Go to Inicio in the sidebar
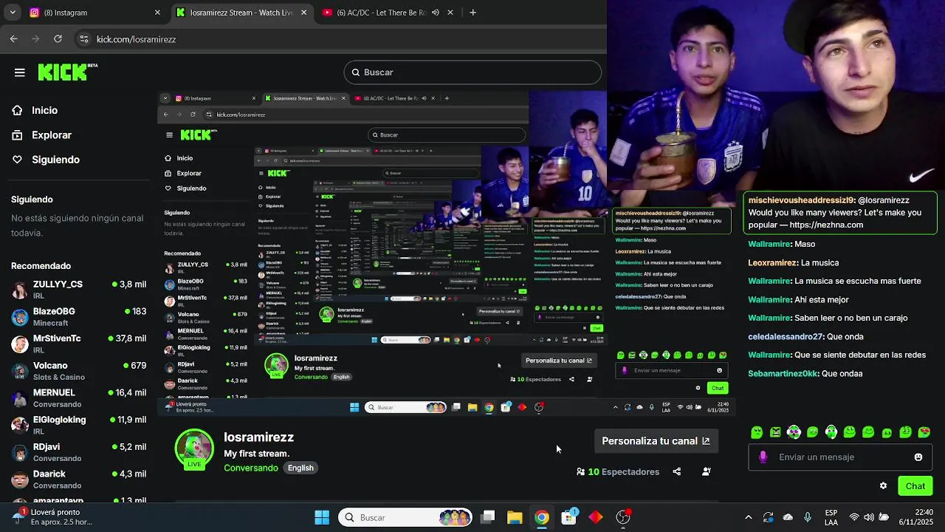The height and width of the screenshot is (532, 945). (44, 110)
